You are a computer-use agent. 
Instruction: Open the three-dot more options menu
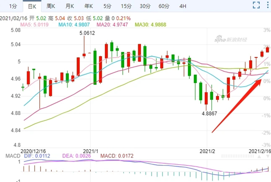click(x=268, y=5)
